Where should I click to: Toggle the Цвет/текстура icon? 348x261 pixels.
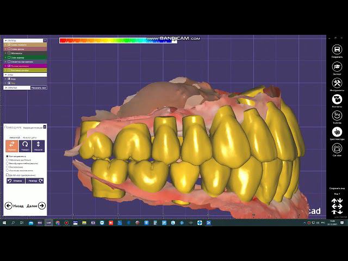click(x=337, y=132)
